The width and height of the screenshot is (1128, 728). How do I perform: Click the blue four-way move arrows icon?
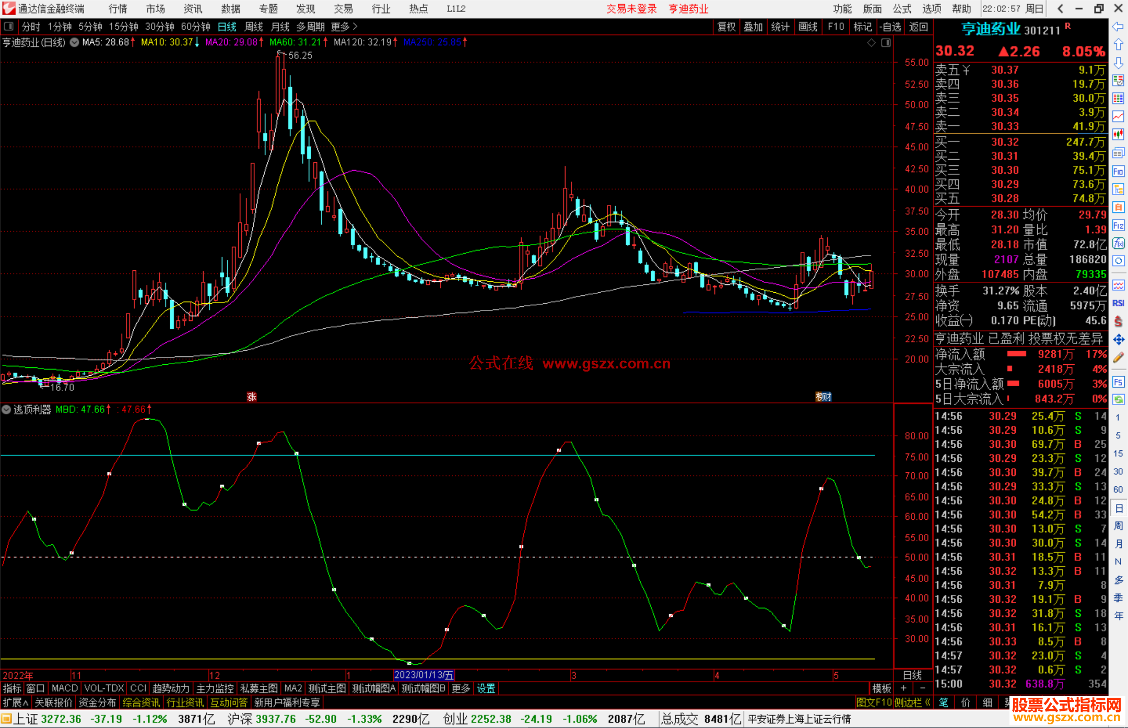(x=1118, y=340)
